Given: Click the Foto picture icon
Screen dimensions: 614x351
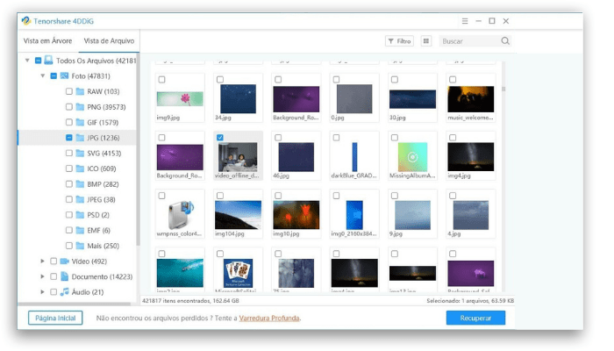Looking at the screenshot, I should (x=64, y=75).
